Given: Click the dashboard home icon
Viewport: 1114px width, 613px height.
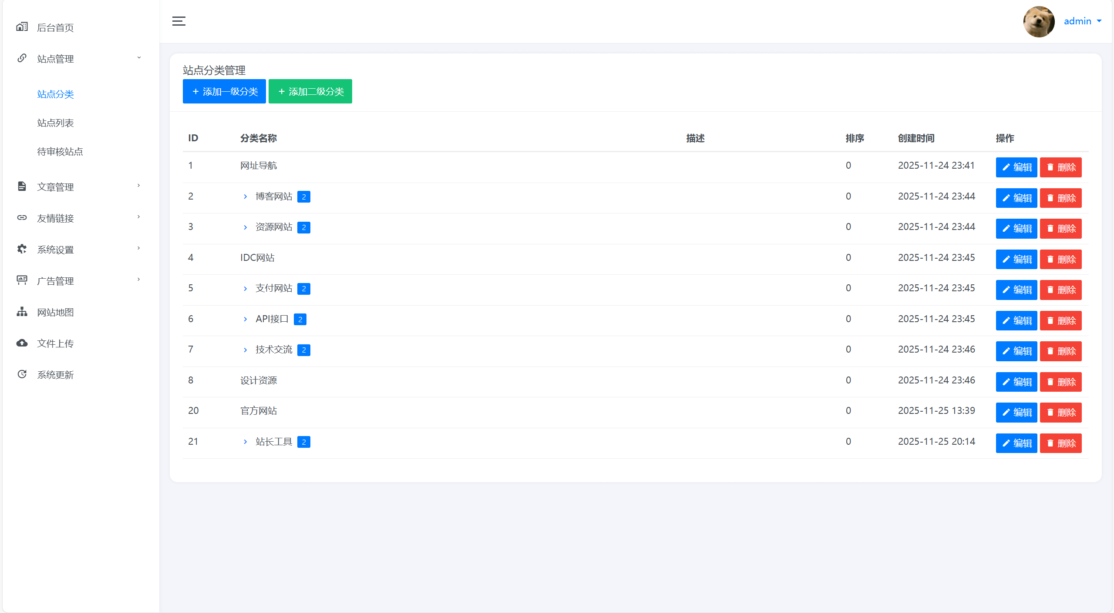Looking at the screenshot, I should click(22, 27).
